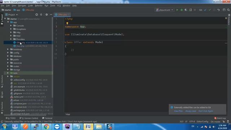Select composer.json in the project tree
This screenshot has width=231, height=130.
20,104
